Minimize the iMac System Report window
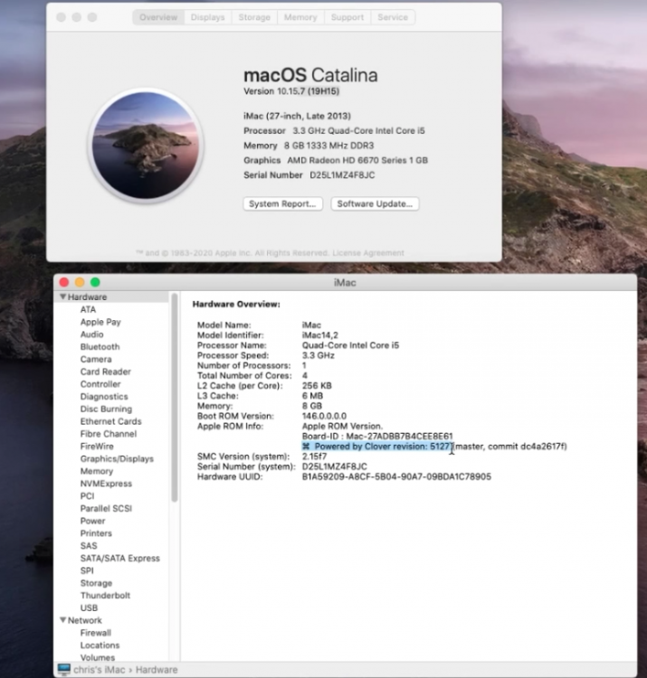This screenshot has width=647, height=678. 80,282
